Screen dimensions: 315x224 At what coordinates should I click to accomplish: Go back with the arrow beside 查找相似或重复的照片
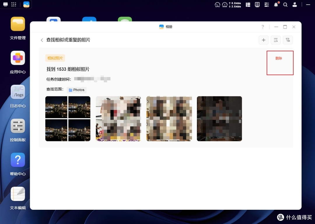[x=42, y=40]
